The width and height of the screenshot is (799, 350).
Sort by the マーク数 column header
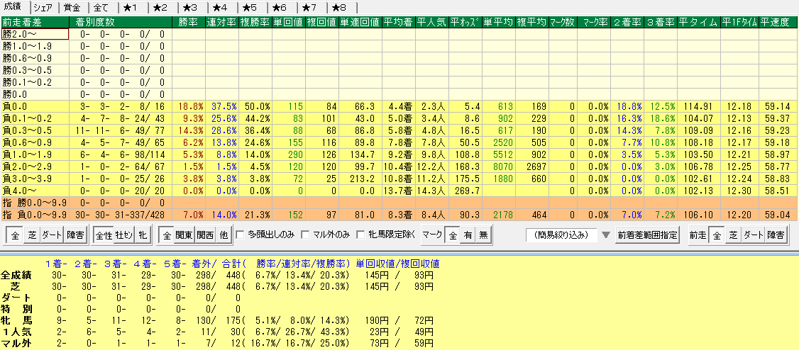pos(563,22)
